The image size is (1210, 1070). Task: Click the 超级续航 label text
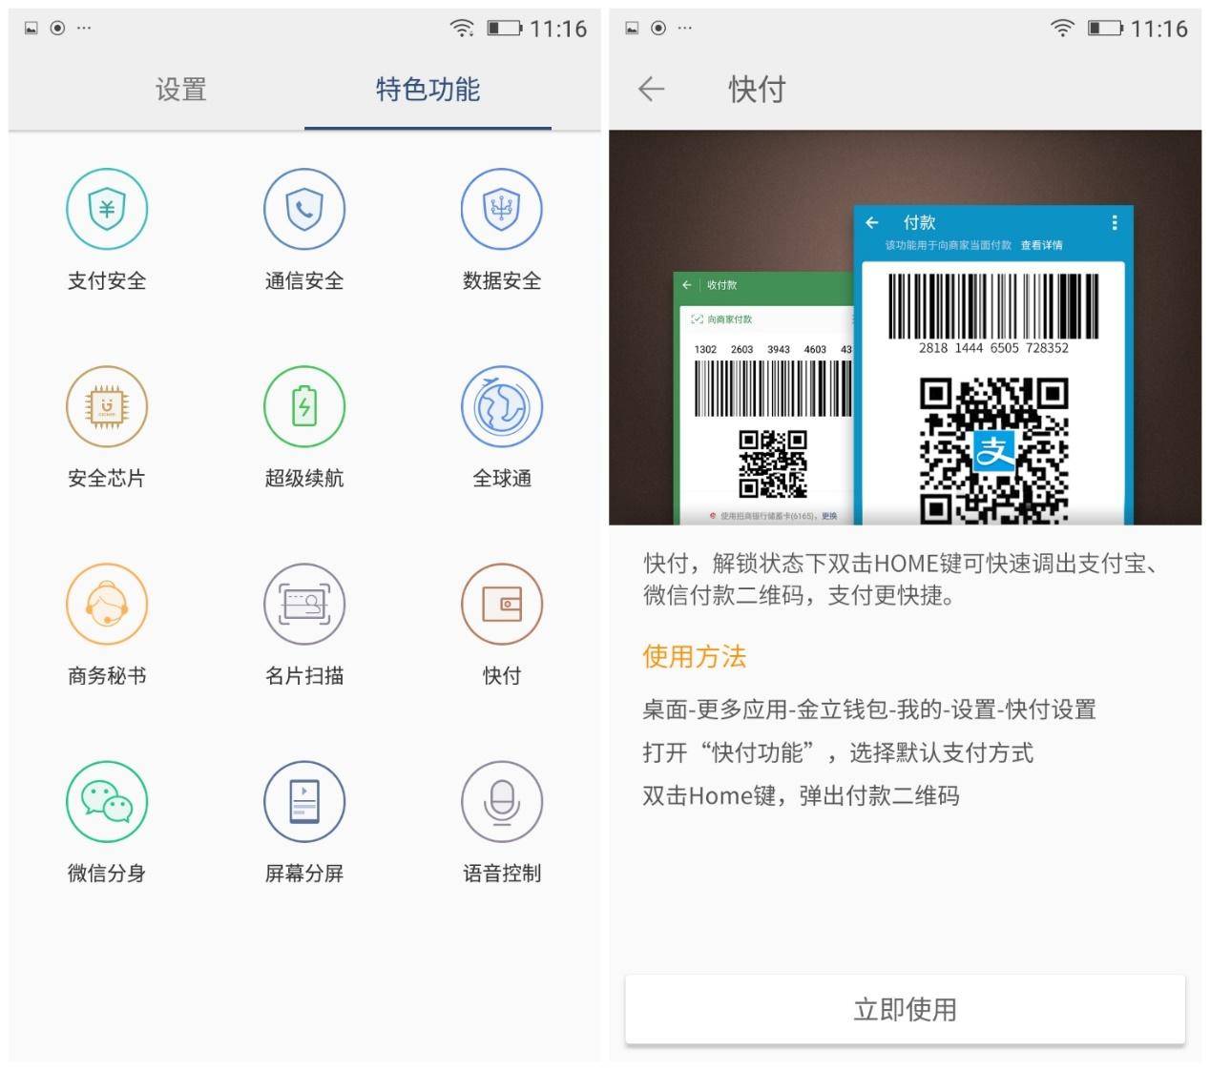(304, 478)
